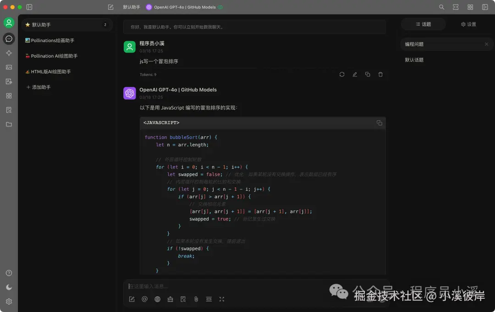Regenerate the user message
This screenshot has height=312, width=495.
pos(342,75)
